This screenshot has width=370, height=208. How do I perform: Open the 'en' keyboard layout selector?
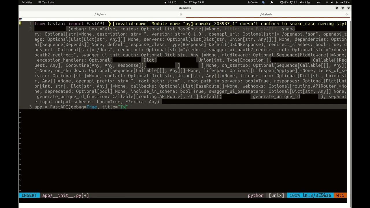tap(319, 2)
